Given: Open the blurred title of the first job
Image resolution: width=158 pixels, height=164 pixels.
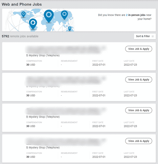Looking at the screenshot, I should (66, 50).
